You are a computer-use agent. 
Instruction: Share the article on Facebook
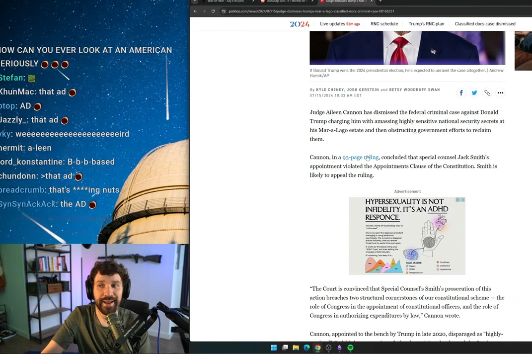click(x=461, y=92)
